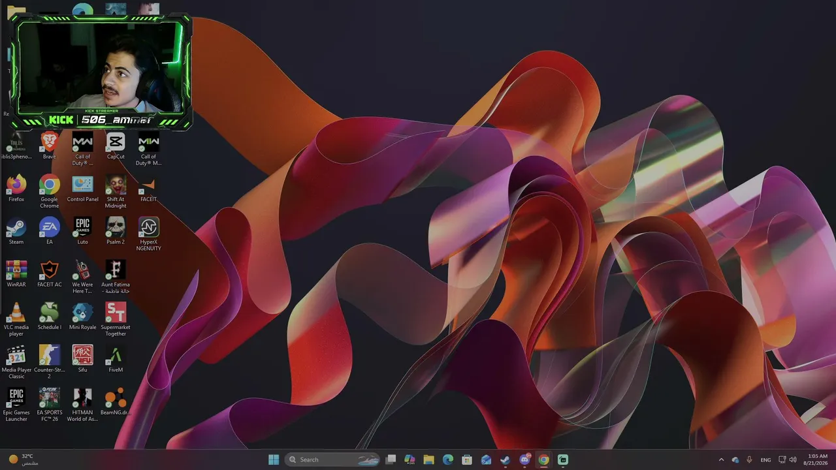
Task: Select the Call of Duty MWII logo icon
Action: tap(148, 142)
